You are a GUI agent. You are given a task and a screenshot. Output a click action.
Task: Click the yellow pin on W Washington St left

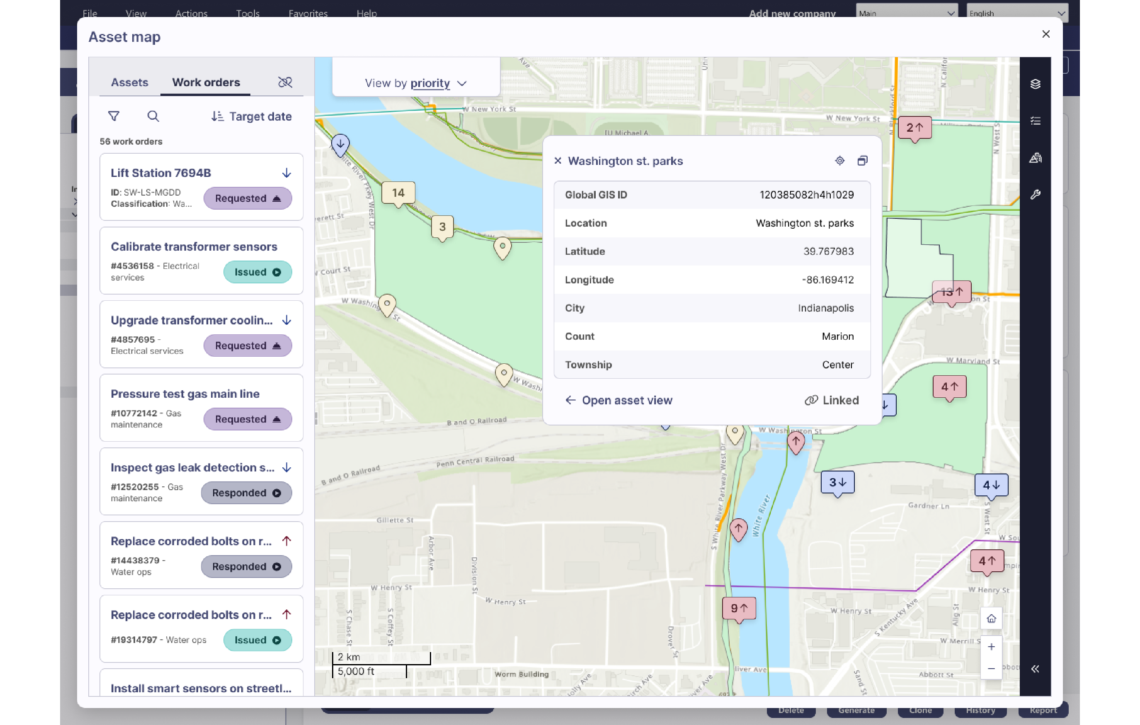point(387,305)
